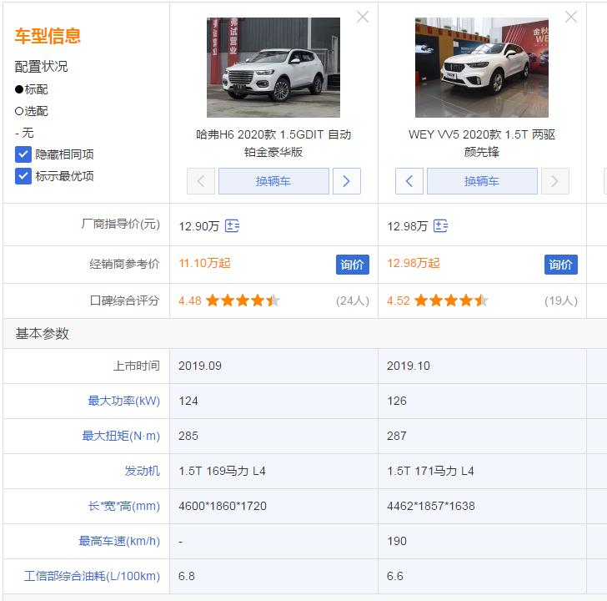The height and width of the screenshot is (601, 607).
Task: Click the 4462*1857*1638 dimensions cell
Action: pyautogui.click(x=482, y=506)
